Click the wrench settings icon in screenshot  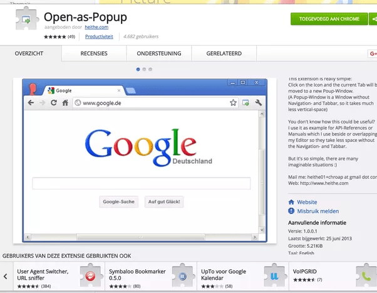pyautogui.click(x=259, y=103)
